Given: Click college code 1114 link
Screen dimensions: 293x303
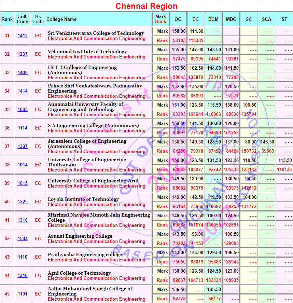Looking at the screenshot, I should click(23, 128).
